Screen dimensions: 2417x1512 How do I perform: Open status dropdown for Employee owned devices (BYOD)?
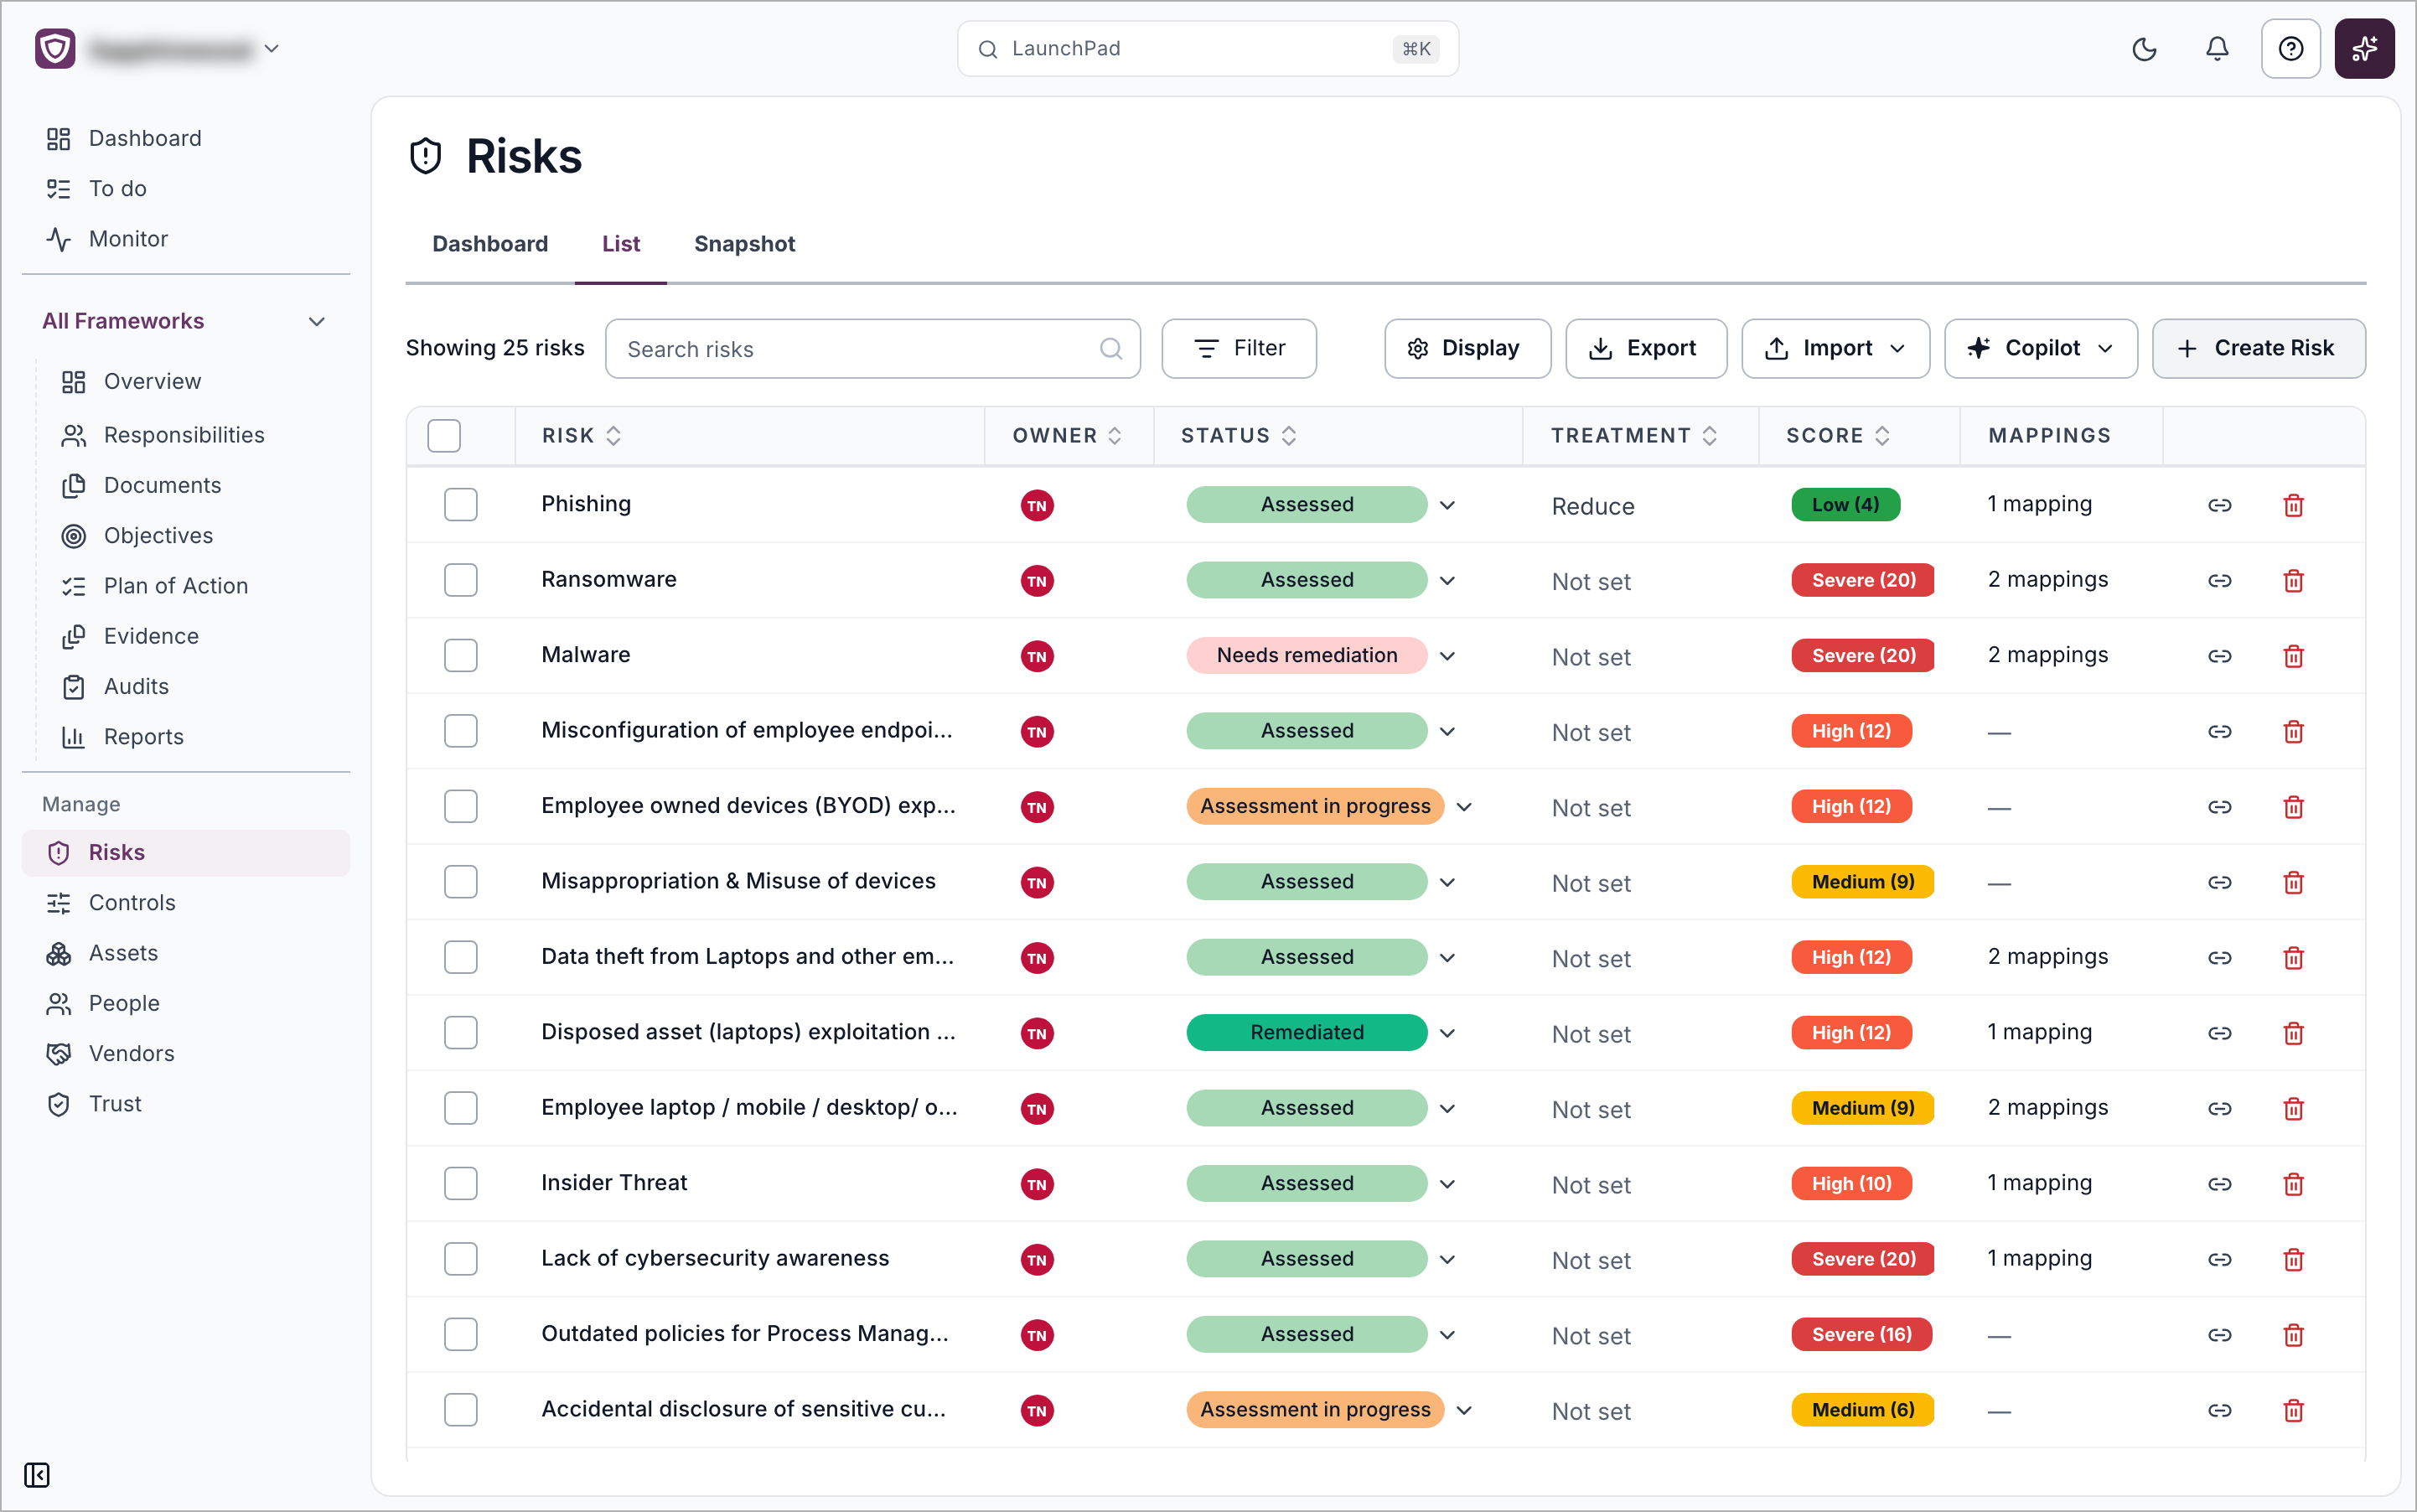pos(1464,807)
